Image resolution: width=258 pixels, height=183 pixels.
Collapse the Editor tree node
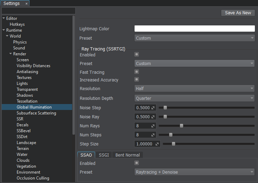[3, 18]
